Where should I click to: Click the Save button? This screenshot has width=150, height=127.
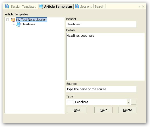click(103, 110)
